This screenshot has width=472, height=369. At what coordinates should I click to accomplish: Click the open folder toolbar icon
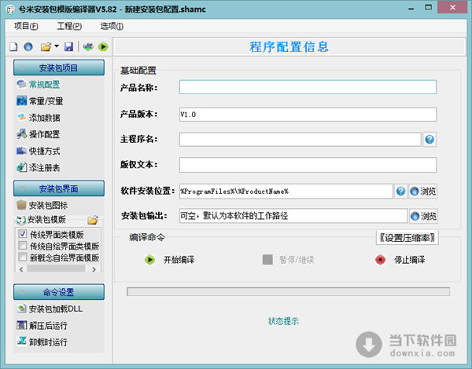pyautogui.click(x=46, y=47)
